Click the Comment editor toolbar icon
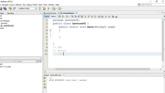This screenshot has width=165, height=93. tap(113, 17)
